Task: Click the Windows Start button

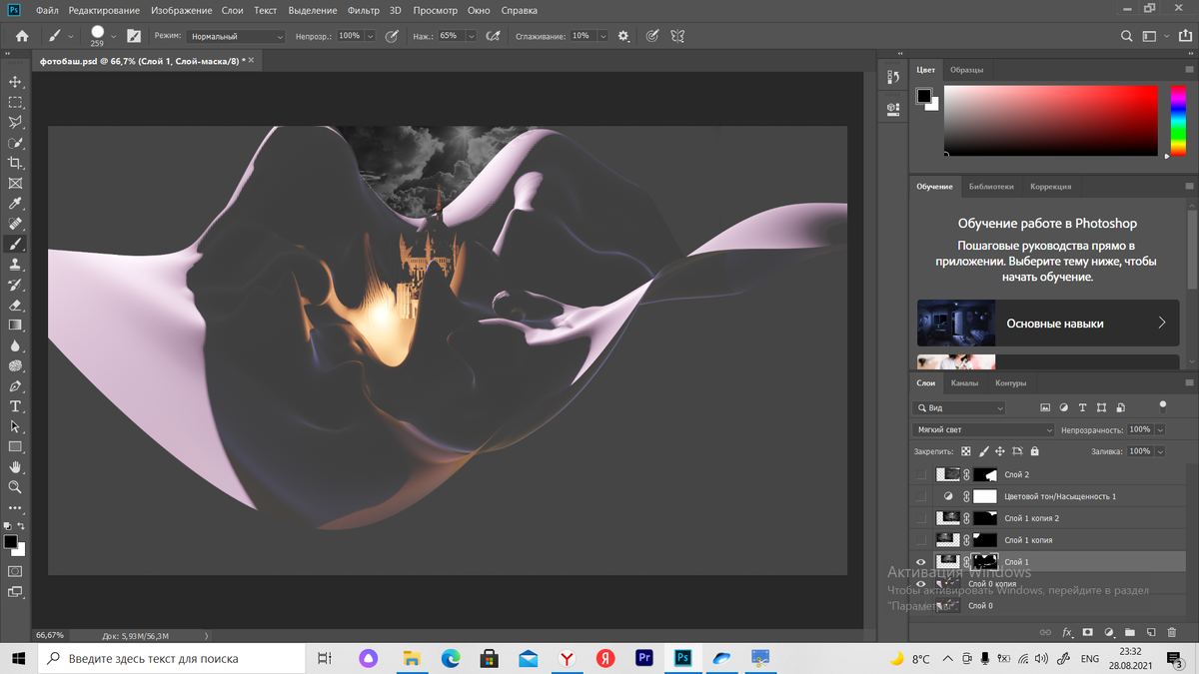Action: [19, 658]
